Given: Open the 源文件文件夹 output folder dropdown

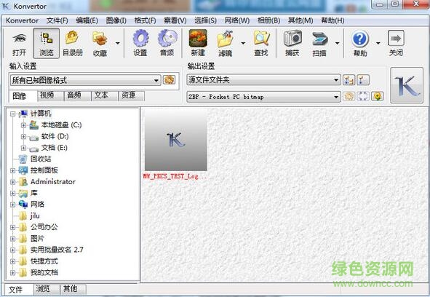Looking at the screenshot, I should tap(263, 80).
